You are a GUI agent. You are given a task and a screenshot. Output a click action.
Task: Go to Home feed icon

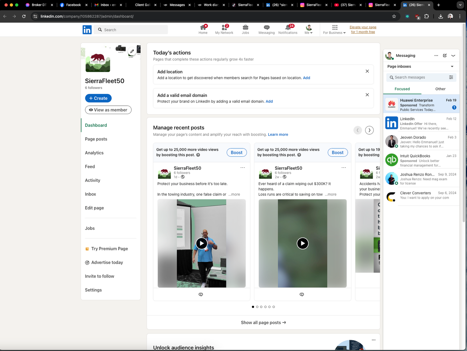coord(203,30)
